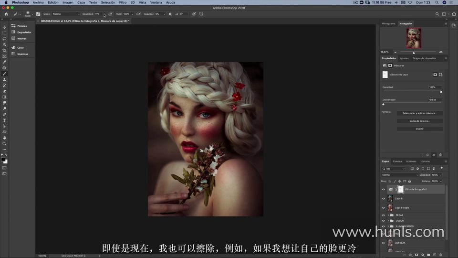Select the Lasso tool
458x258 pixels.
(x=4, y=39)
